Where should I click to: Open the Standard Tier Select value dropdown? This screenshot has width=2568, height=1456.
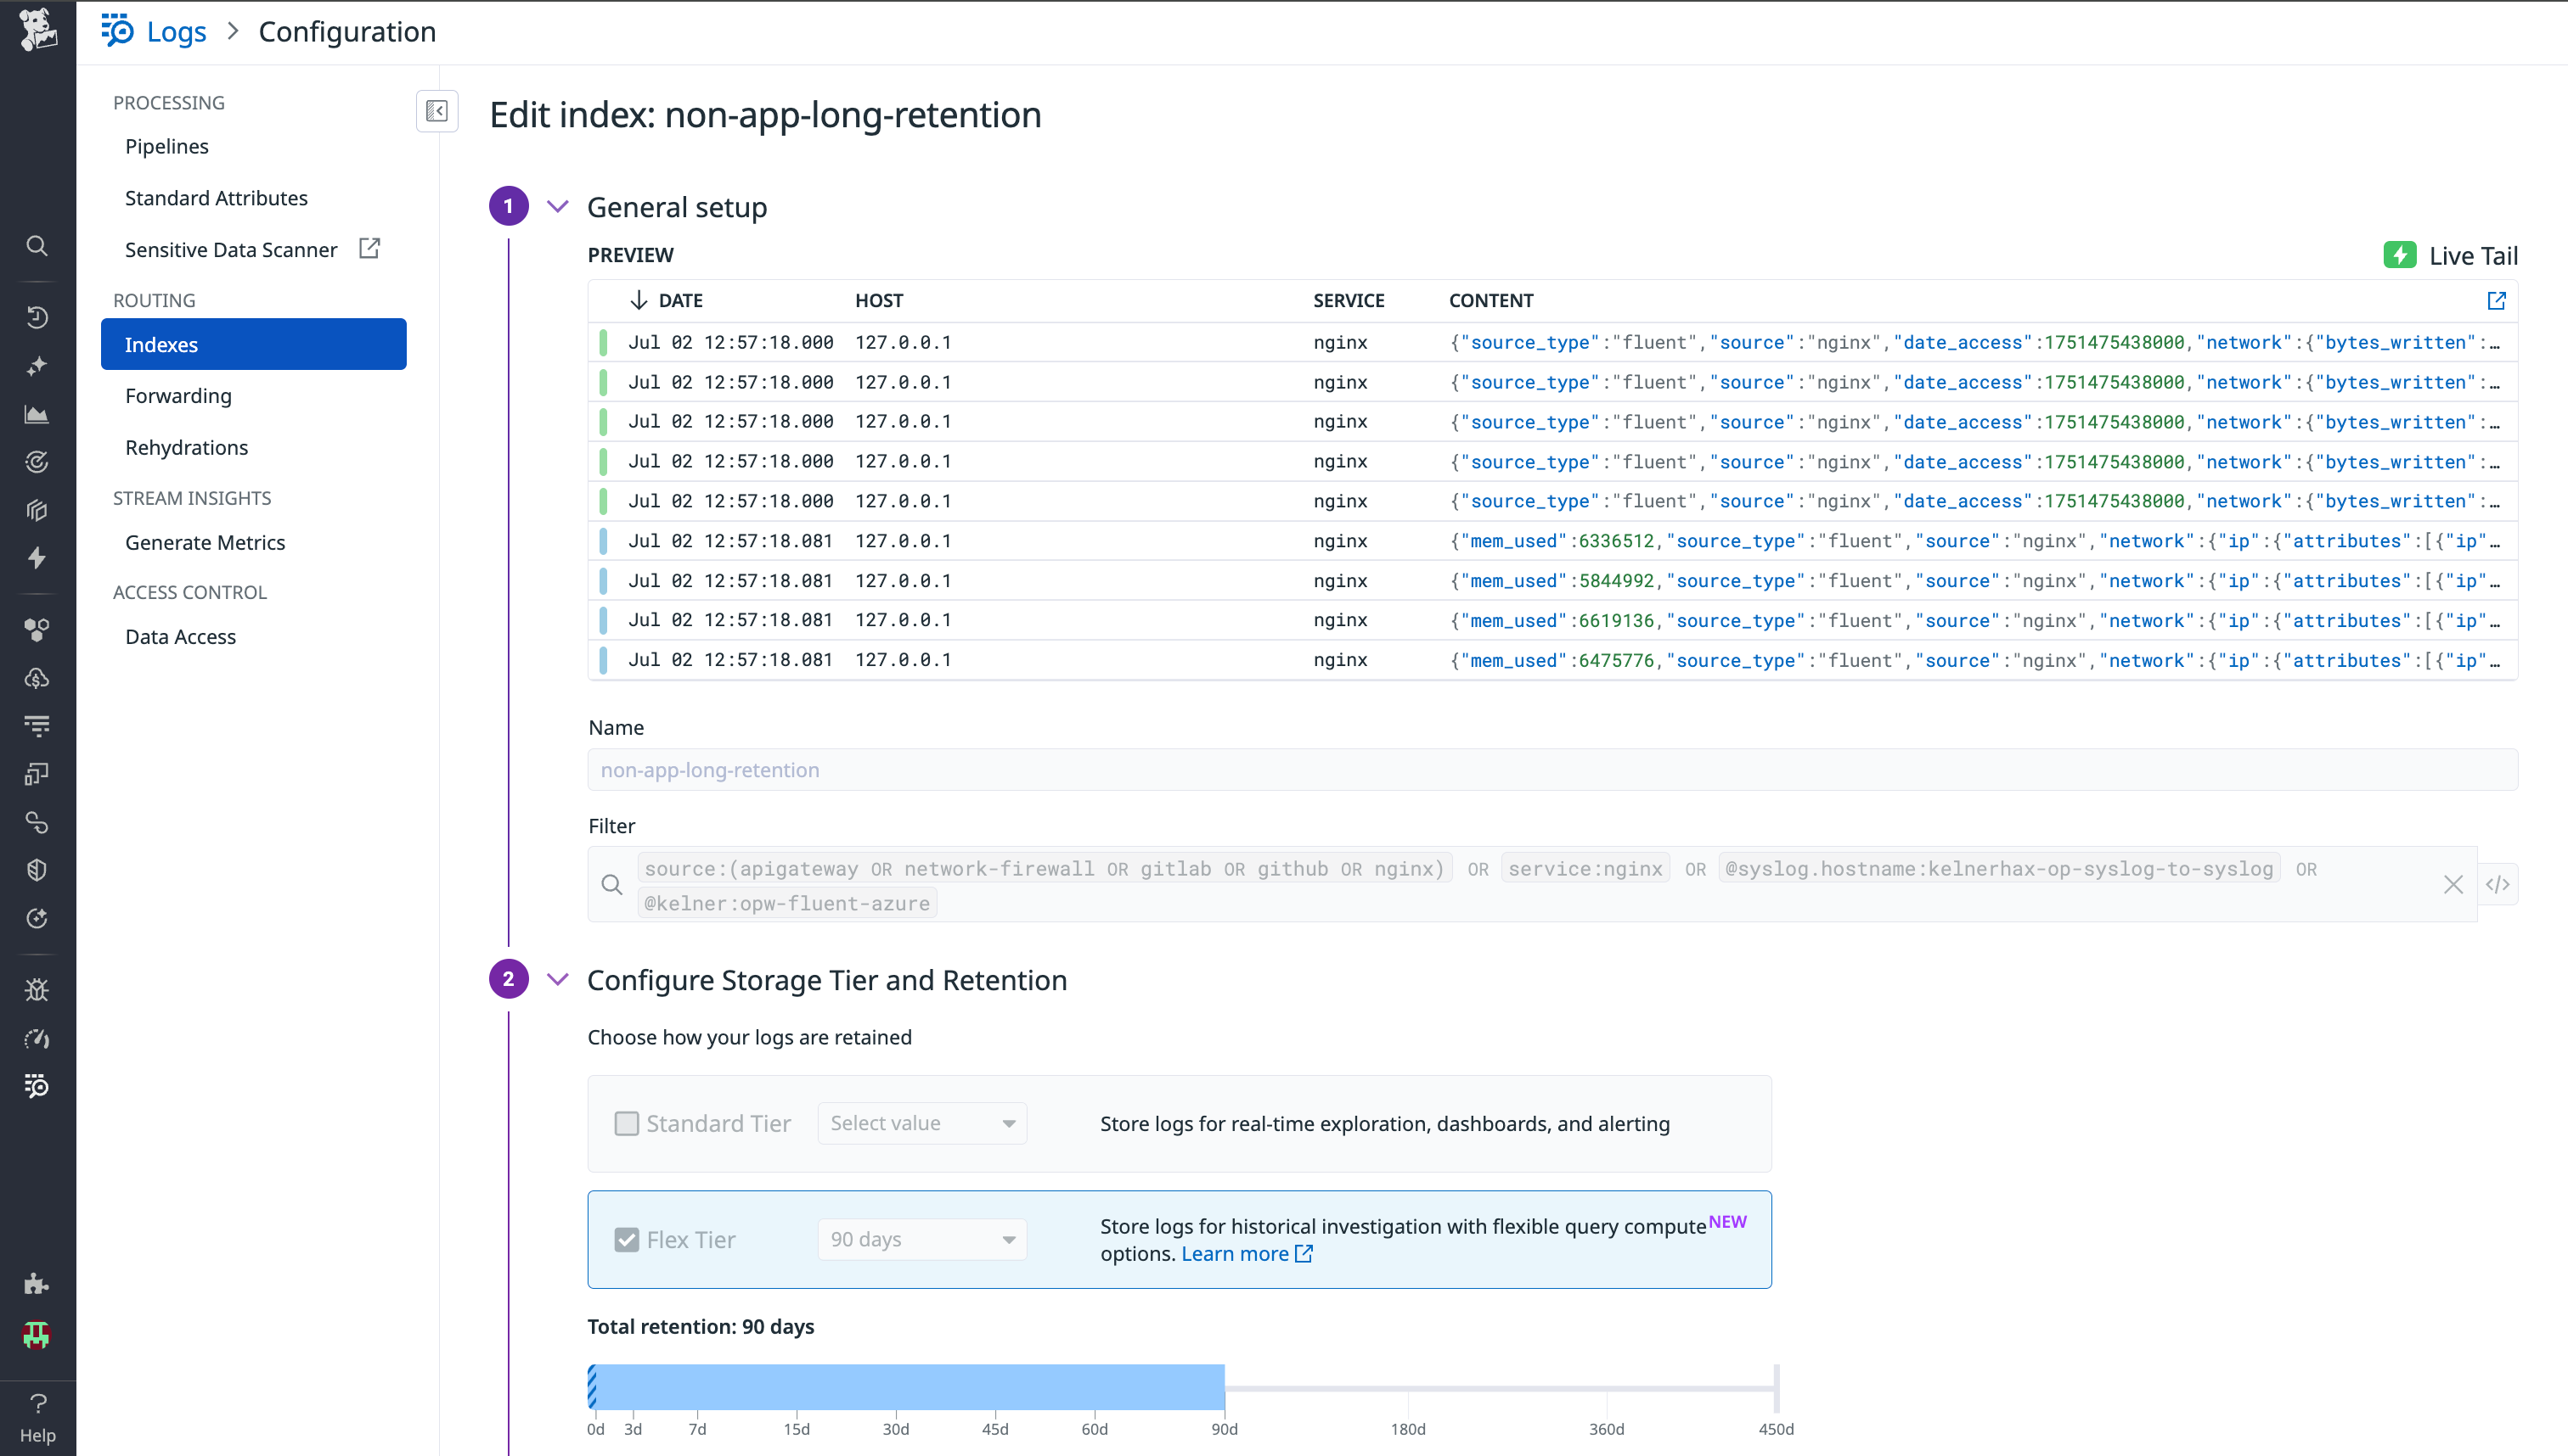point(921,1123)
